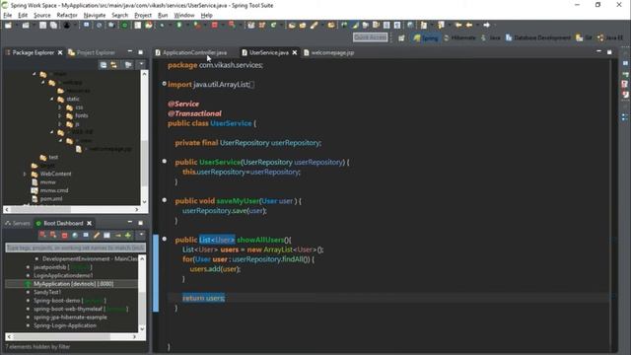
Task: Click the Boot Dashboard green toolbar icon
Action: [125, 26]
